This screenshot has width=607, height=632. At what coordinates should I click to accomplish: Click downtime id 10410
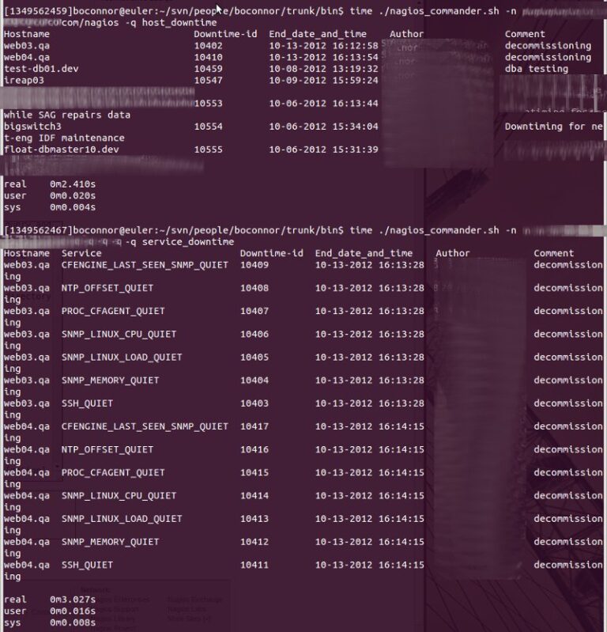pos(208,57)
